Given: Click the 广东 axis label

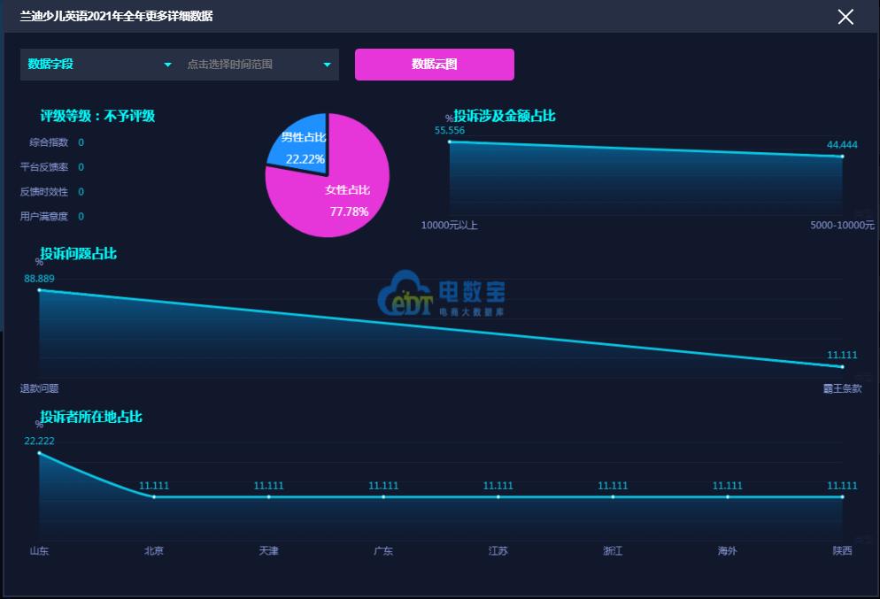Looking at the screenshot, I should [383, 551].
